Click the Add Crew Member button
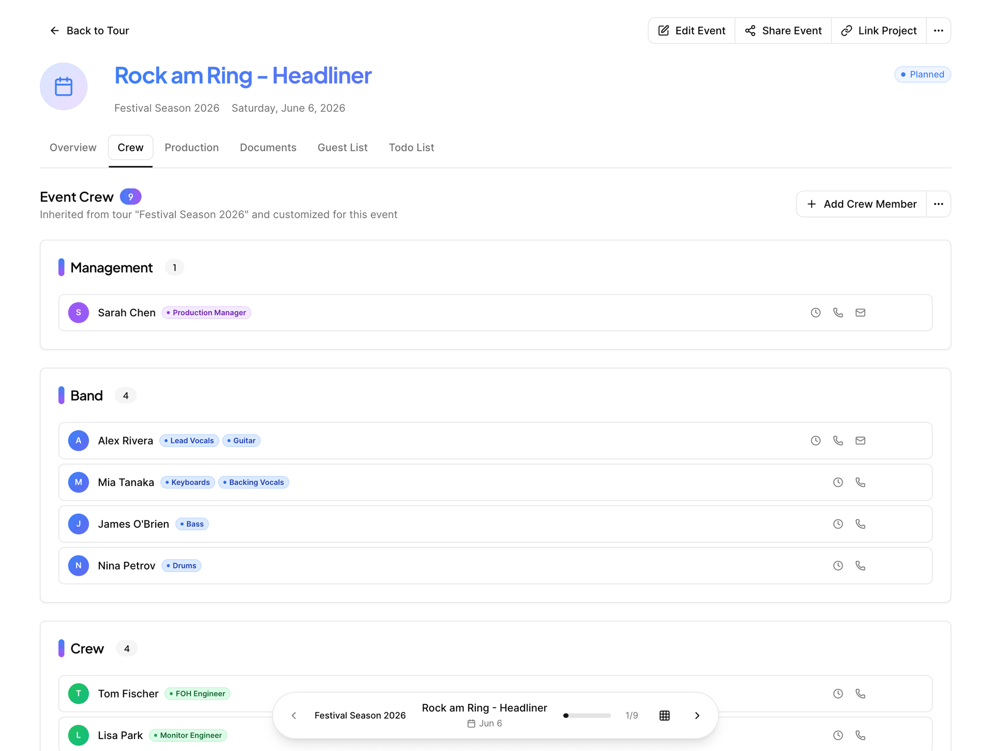 point(862,204)
